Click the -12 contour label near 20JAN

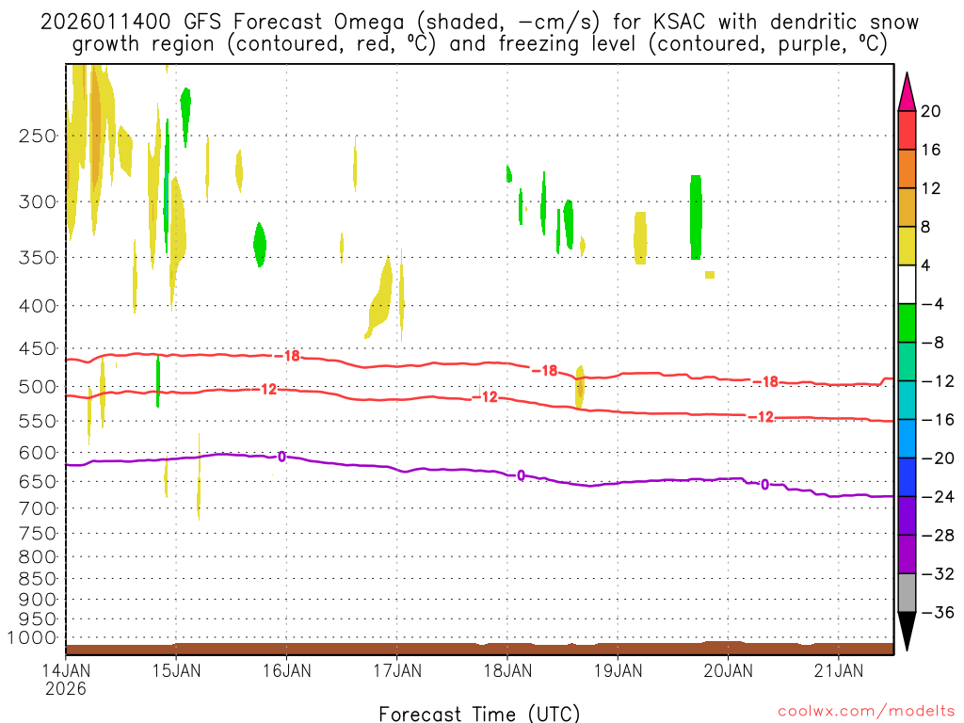pos(761,417)
